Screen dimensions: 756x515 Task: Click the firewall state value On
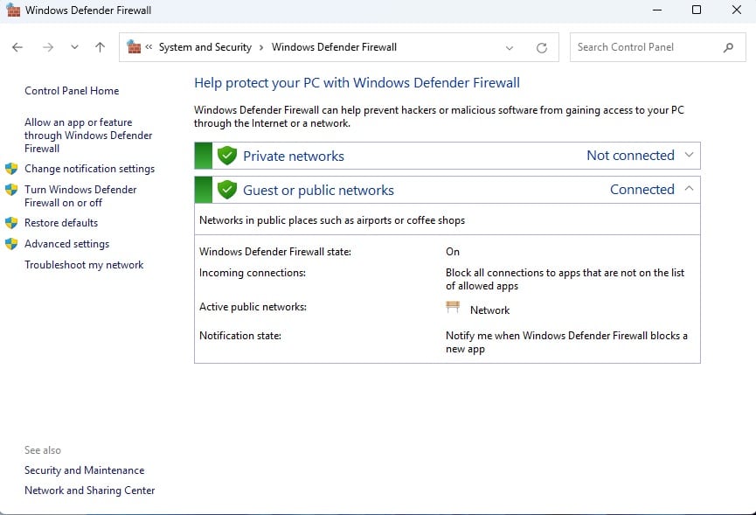tap(453, 252)
